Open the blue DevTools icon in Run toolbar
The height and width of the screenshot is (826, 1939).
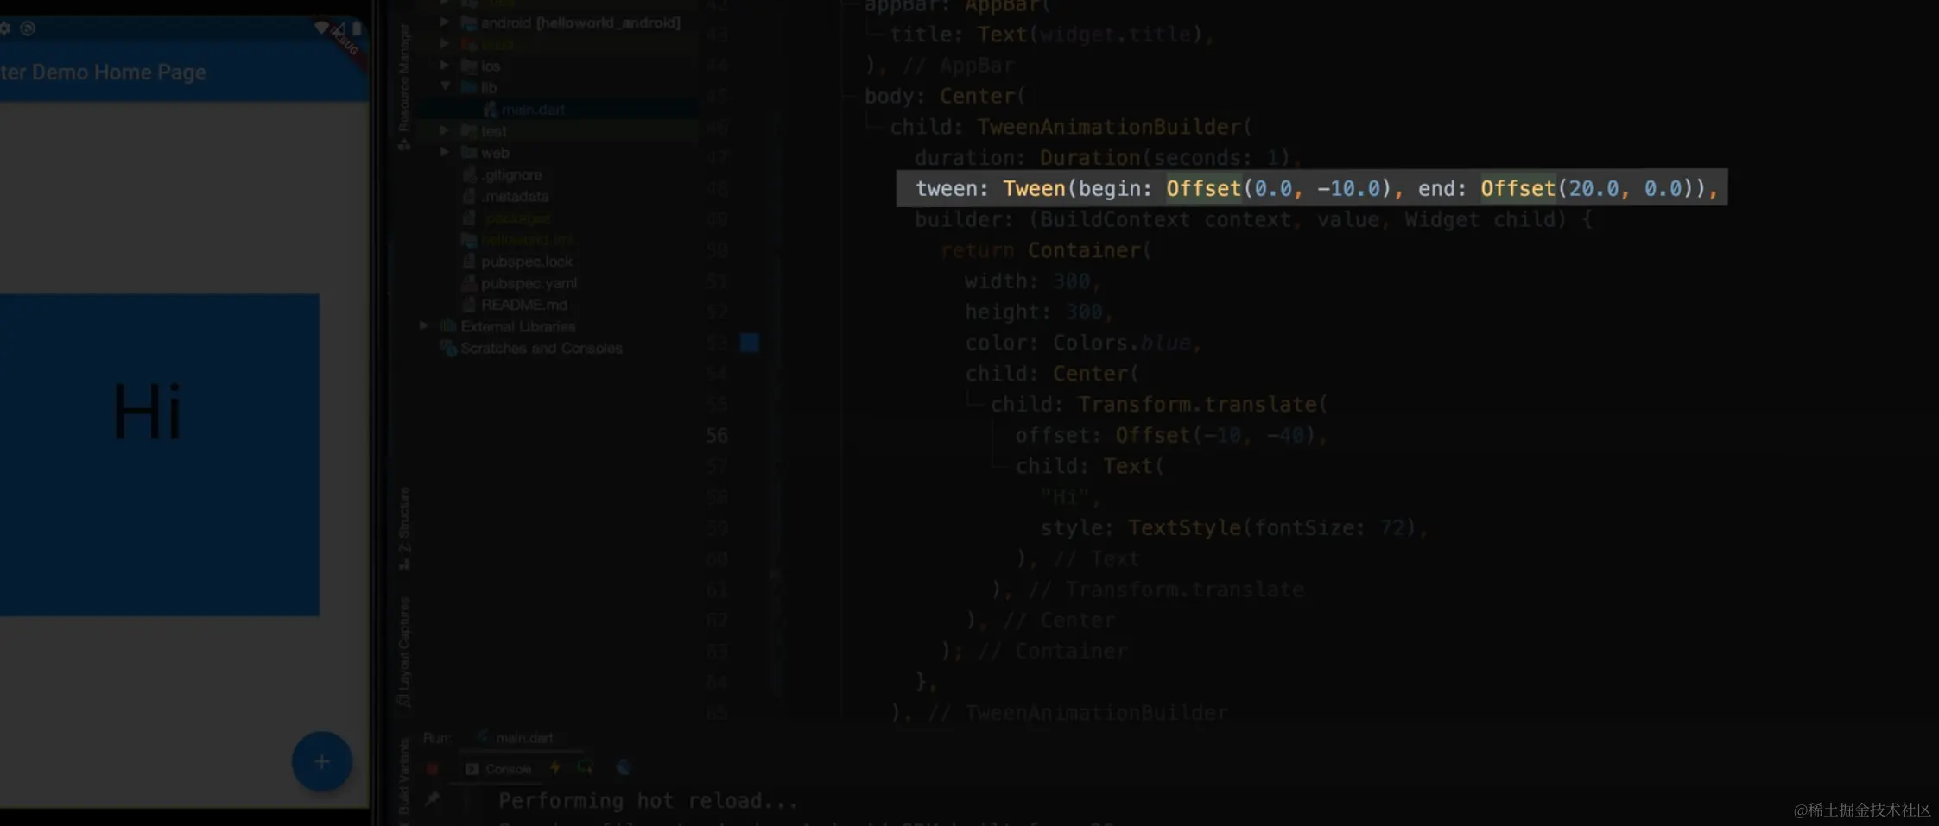(x=623, y=767)
